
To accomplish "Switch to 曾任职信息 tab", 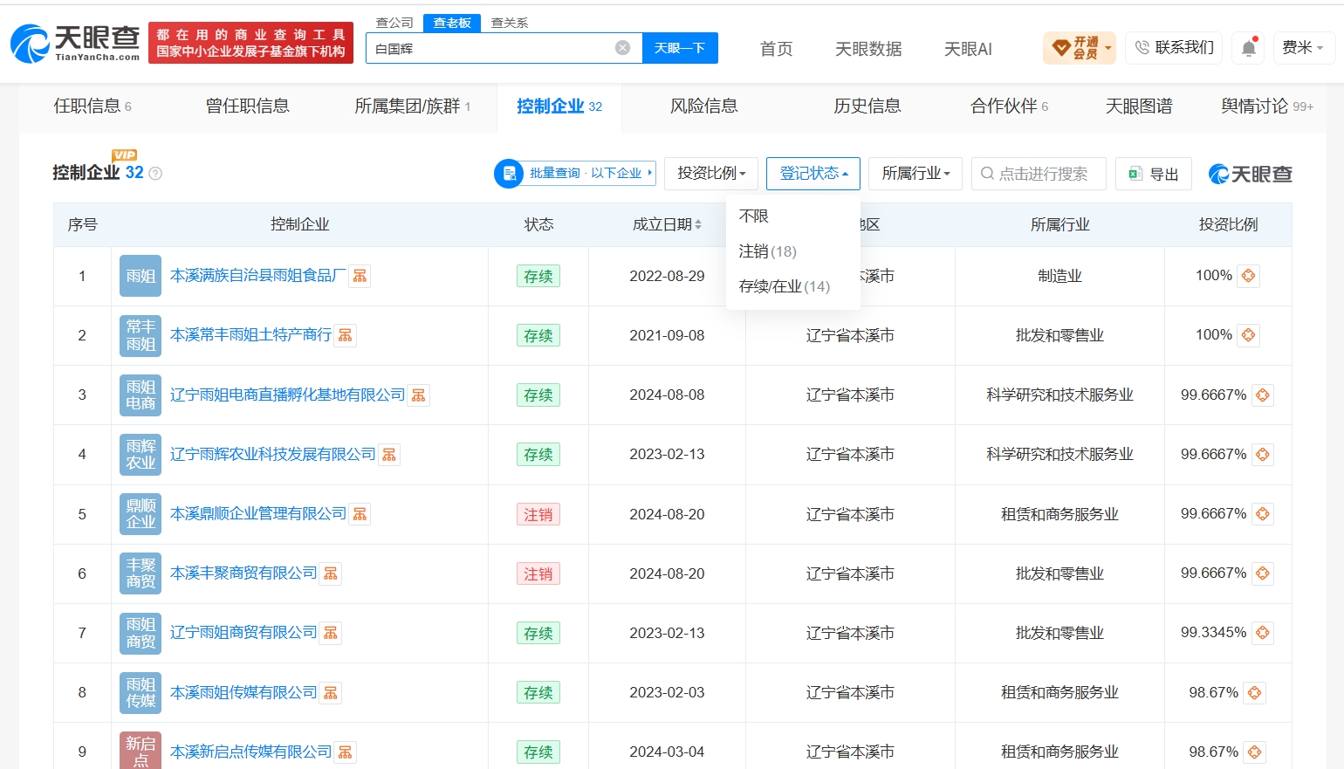I will pyautogui.click(x=248, y=106).
